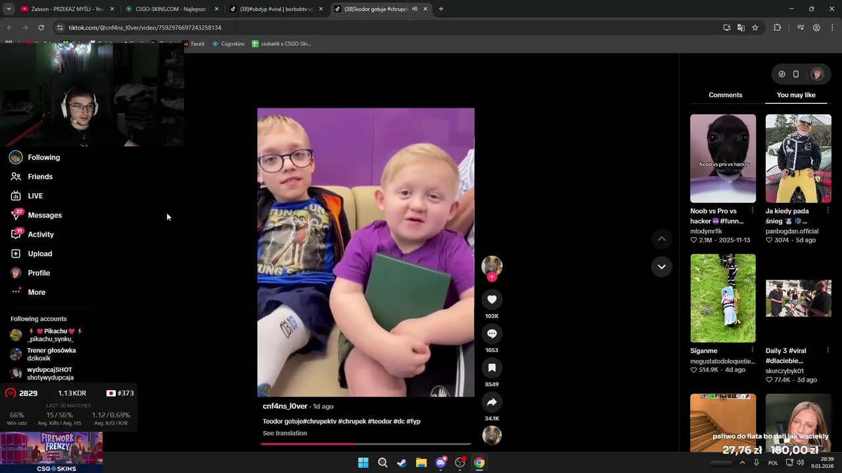Switch to CSGO-SKINS.COM browser tab

(171, 9)
